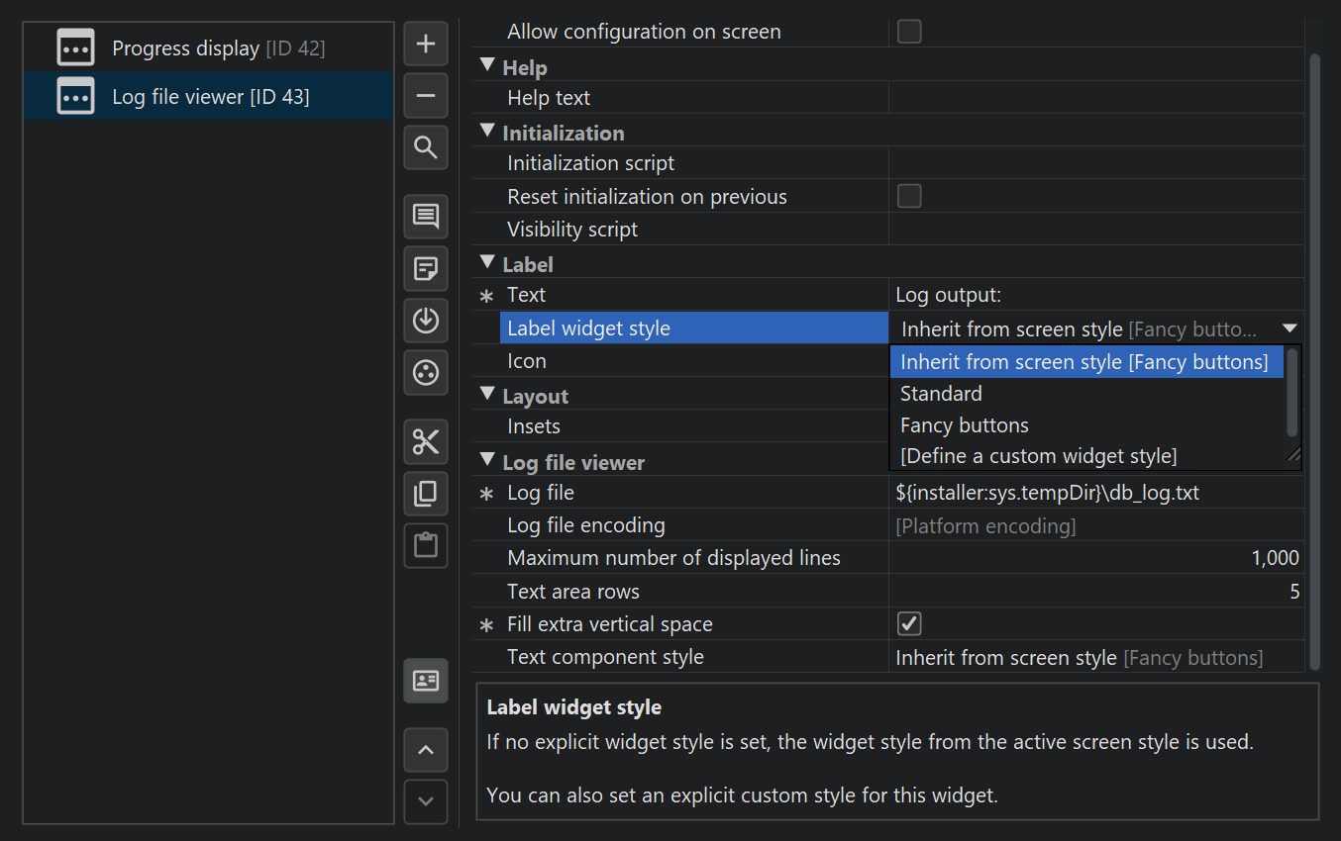Click the plus add button in toolbar
The height and width of the screenshot is (841, 1341).
point(426,45)
